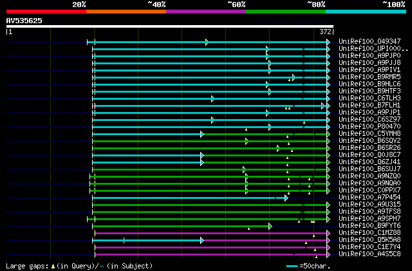Select the UniRef100_A9TFS8 hit label
Viewport: 412px width, 271px height.
pos(370,212)
